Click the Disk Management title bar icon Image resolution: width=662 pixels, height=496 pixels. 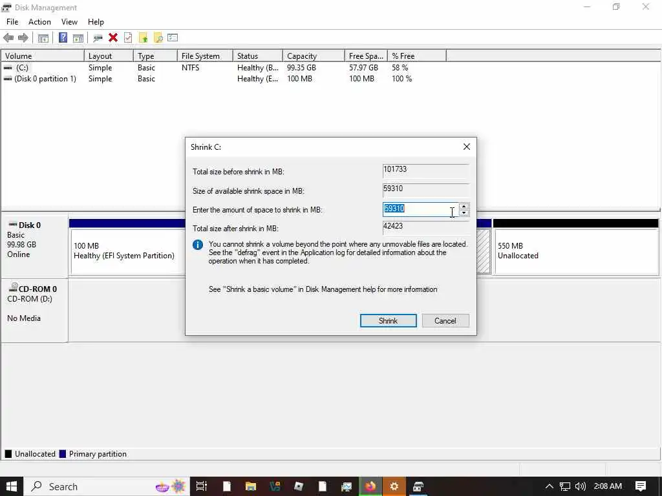tap(6, 8)
